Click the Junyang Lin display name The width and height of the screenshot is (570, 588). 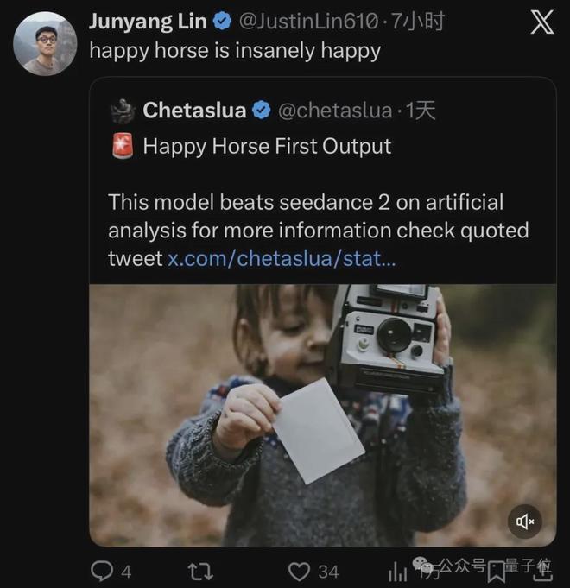point(148,22)
